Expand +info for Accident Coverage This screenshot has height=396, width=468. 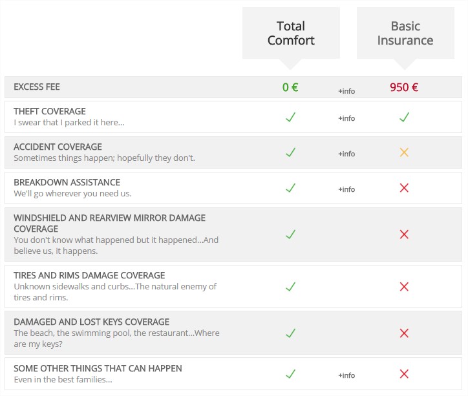(x=346, y=154)
